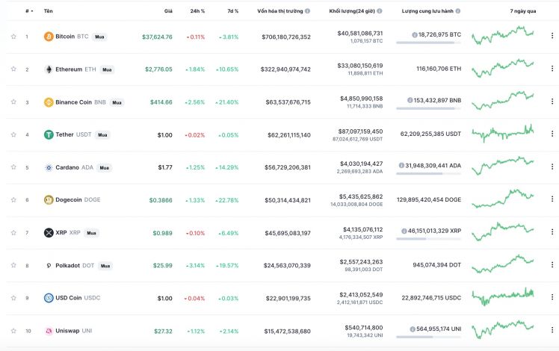Toggle the Dogecoin watchlist star

point(13,199)
